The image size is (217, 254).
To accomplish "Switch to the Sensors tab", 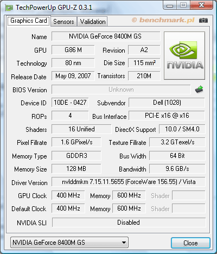I will click(63, 22).
